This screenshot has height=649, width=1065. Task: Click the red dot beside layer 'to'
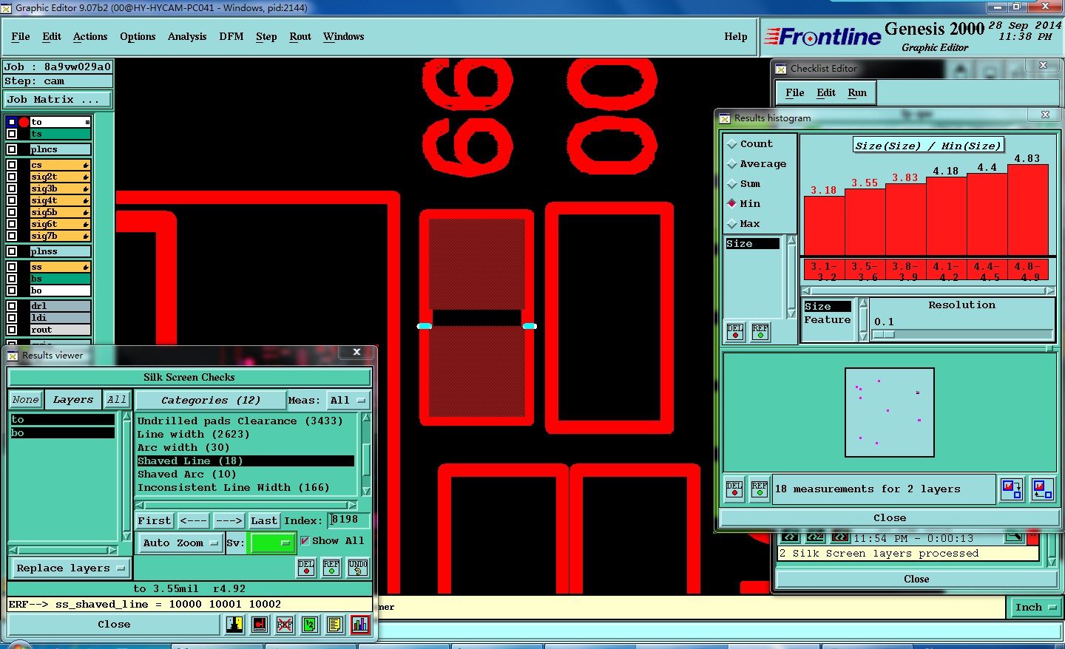[24, 122]
